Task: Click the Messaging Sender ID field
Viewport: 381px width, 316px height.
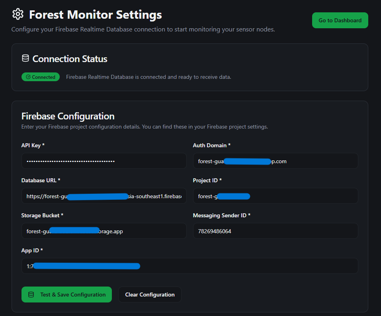Action: pyautogui.click(x=275, y=231)
